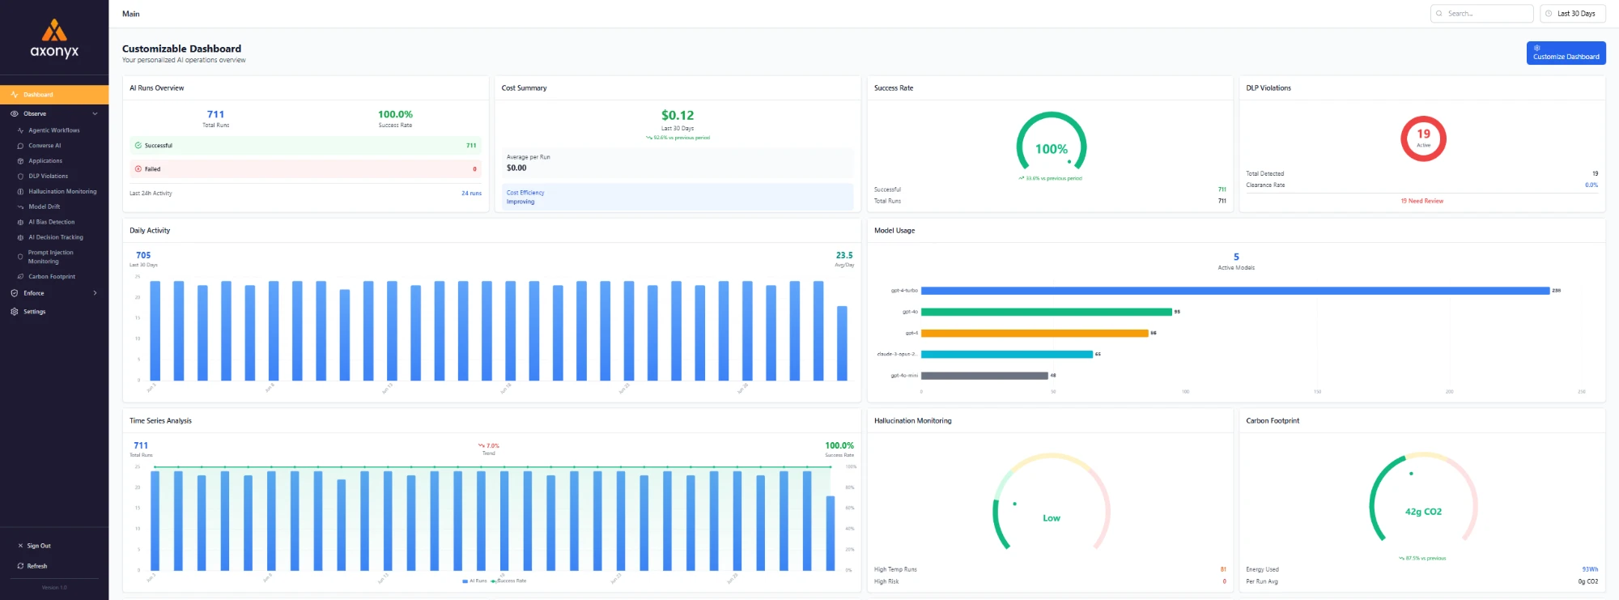Click the Hallucination Monitoring brain icon

20,192
